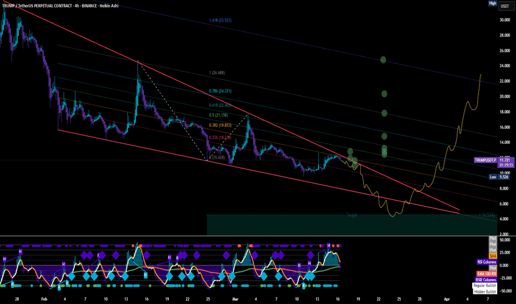This screenshot has width=516, height=304.
Task: Click the TRUMPUSDT.P symbol label
Action: pos(486,160)
